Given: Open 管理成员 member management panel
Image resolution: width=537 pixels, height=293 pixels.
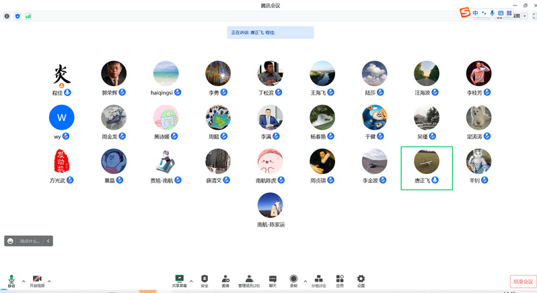Looking at the screenshot, I should 249,279.
